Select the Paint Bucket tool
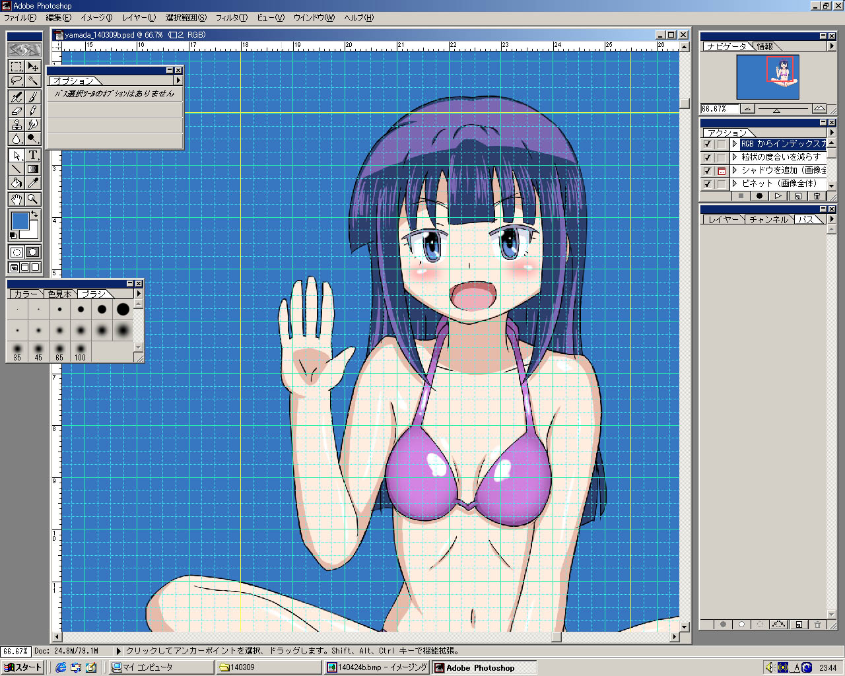845x676 pixels. tap(17, 183)
